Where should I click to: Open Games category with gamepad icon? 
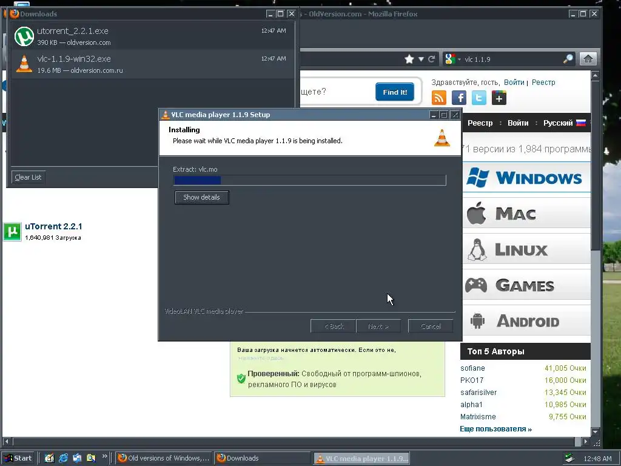point(526,285)
